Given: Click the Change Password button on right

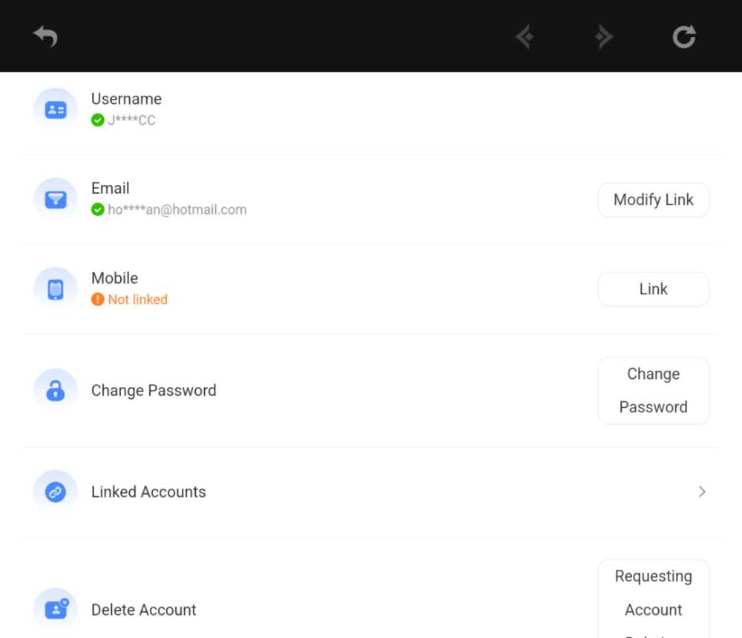Looking at the screenshot, I should (x=653, y=390).
